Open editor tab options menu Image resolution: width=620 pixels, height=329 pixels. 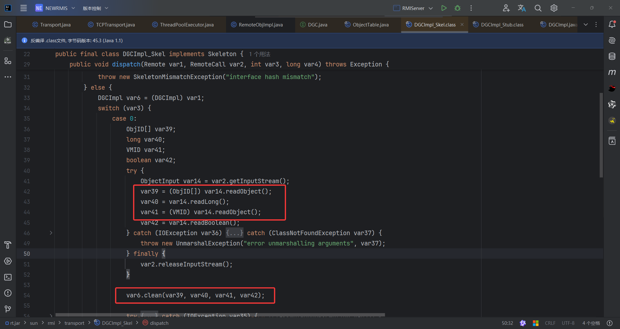(596, 25)
